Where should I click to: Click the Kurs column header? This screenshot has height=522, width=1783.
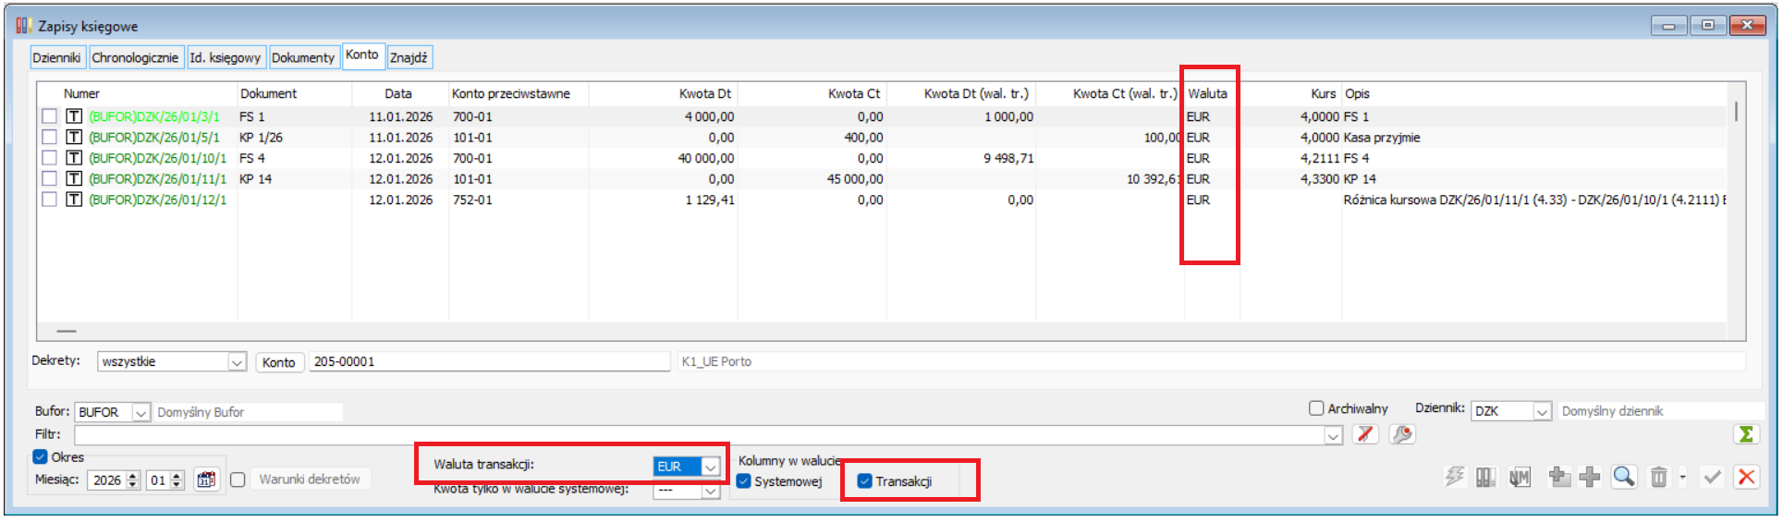coord(1323,93)
